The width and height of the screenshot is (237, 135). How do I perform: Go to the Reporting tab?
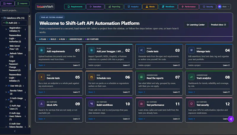click(x=114, y=7)
